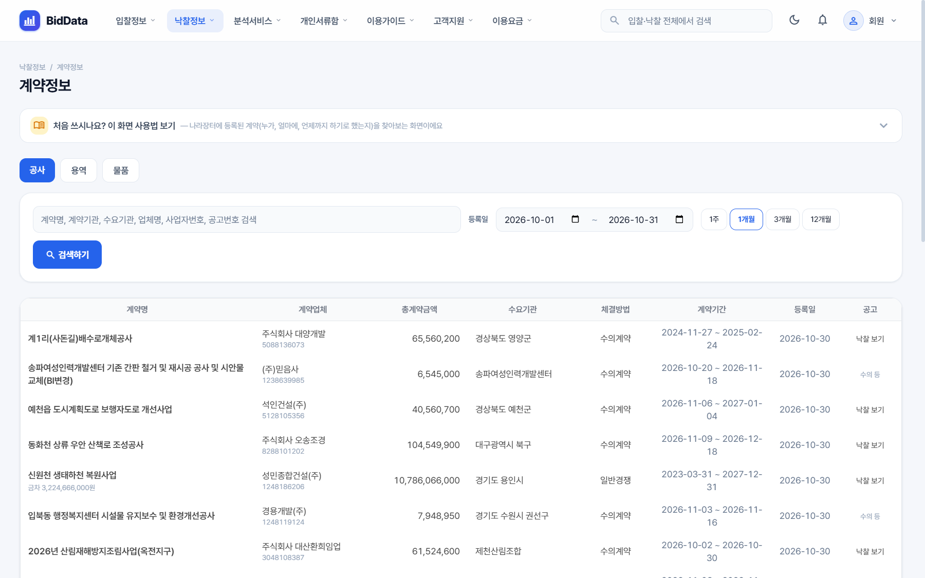The width and height of the screenshot is (925, 578).
Task: Click the 등록일 column header
Action: tap(805, 309)
